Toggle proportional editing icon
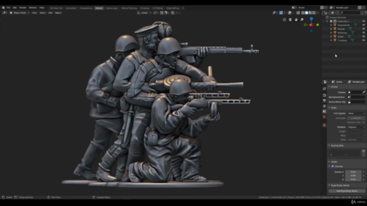Screen dimensions: 367x206 [x=173, y=13]
